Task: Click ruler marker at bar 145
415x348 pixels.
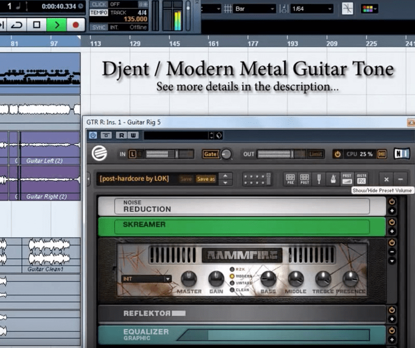Action: [x=174, y=44]
